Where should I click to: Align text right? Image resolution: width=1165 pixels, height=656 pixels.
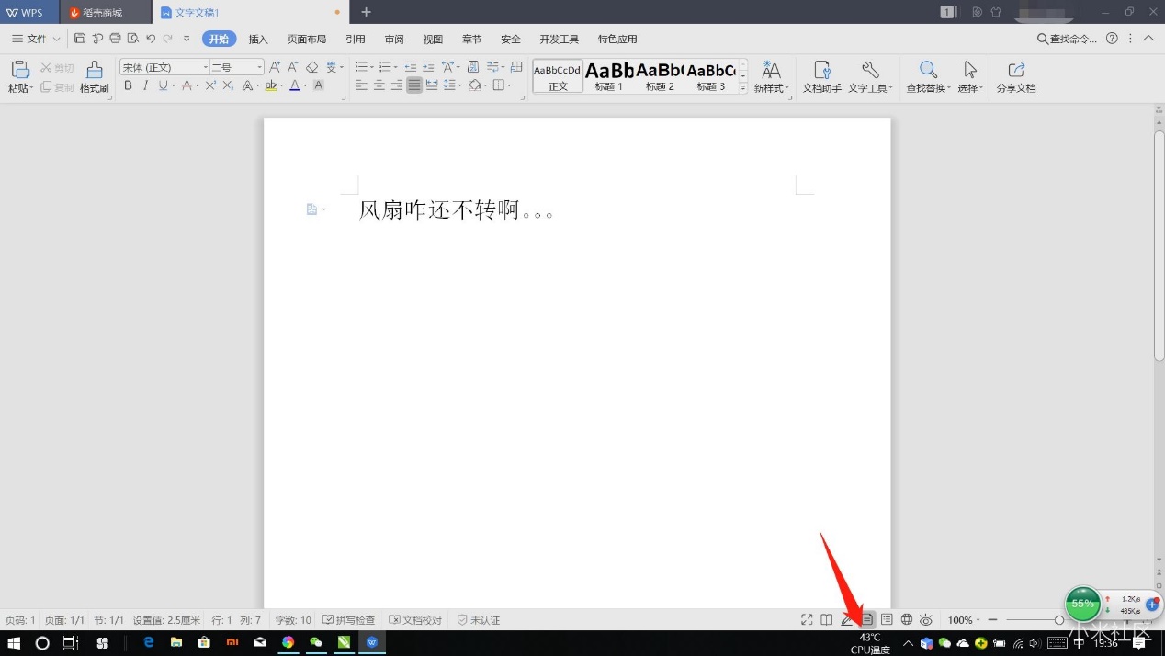click(396, 85)
